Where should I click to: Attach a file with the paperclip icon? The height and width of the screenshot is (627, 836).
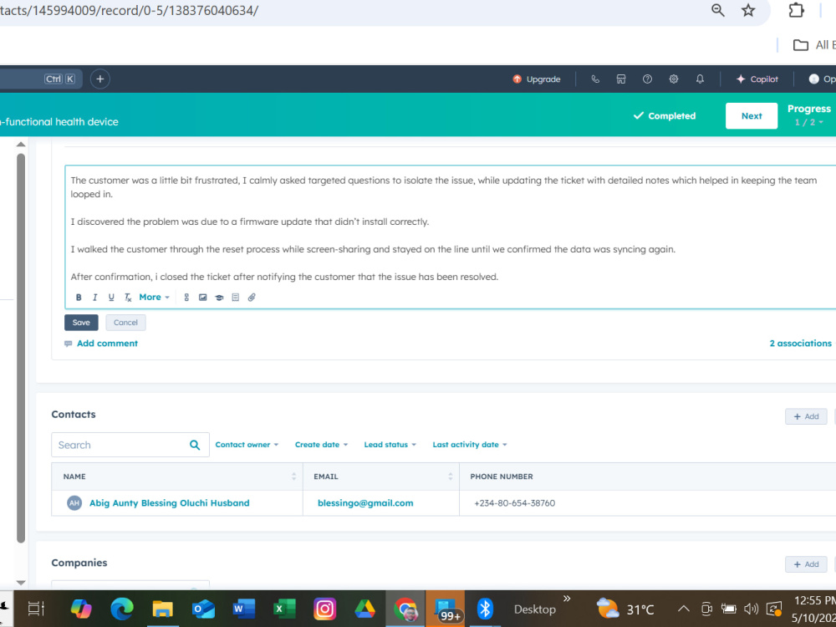[252, 298]
